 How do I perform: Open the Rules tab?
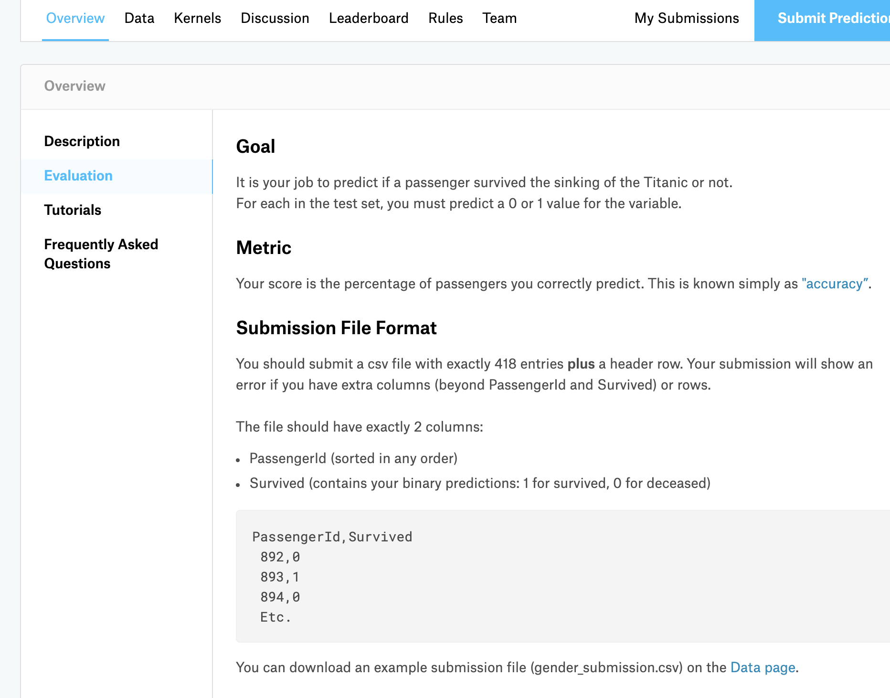click(445, 18)
